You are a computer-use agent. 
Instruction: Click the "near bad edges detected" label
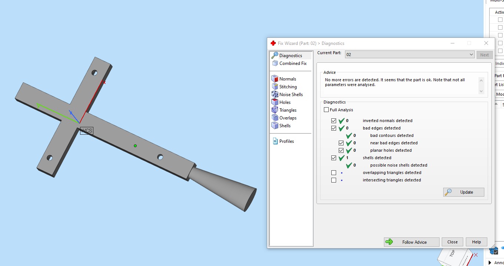pos(394,143)
